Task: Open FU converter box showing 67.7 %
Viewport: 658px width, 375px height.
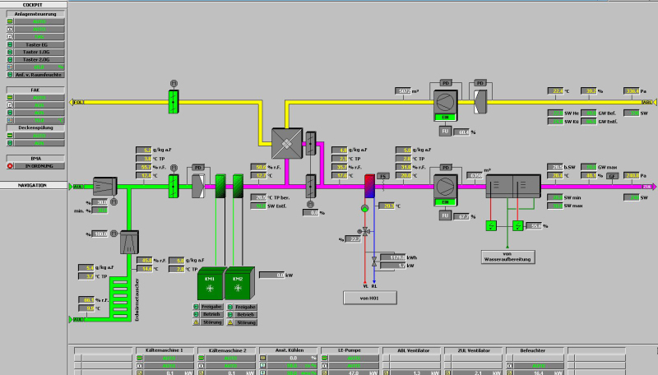Action: pyautogui.click(x=445, y=215)
